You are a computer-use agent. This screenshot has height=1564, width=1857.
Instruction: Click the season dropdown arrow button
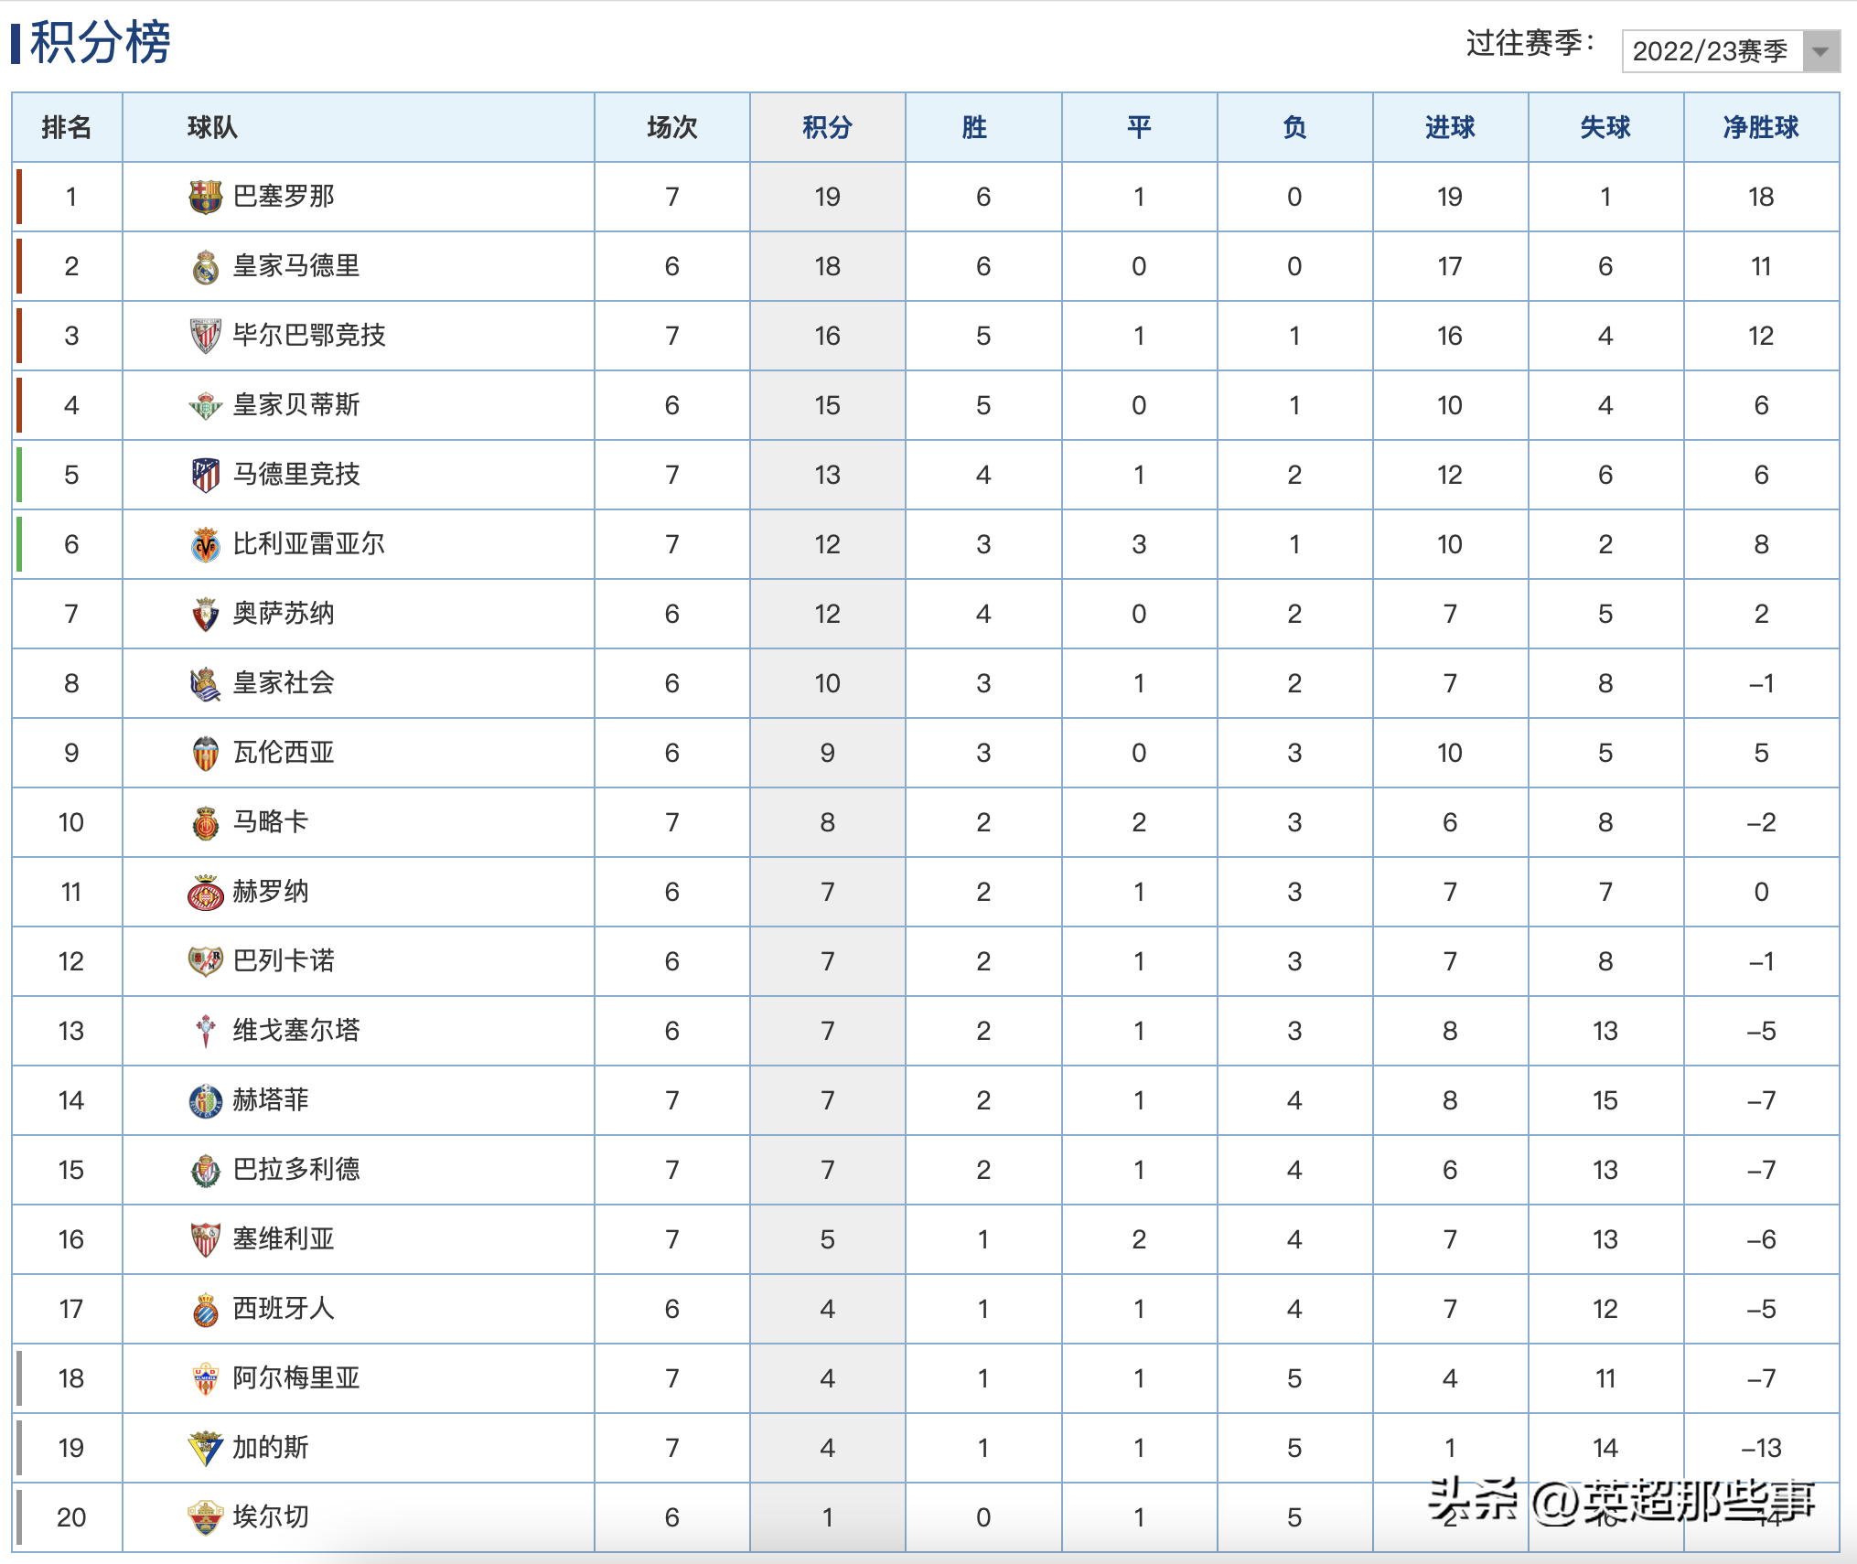[x=1820, y=51]
